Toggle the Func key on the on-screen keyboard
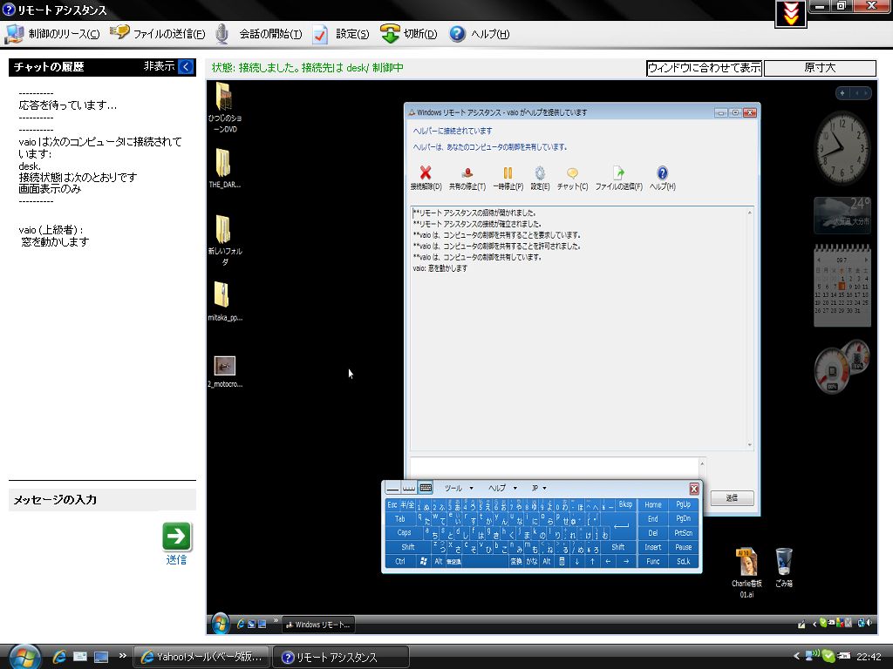Screen dimensions: 893x669 652,561
